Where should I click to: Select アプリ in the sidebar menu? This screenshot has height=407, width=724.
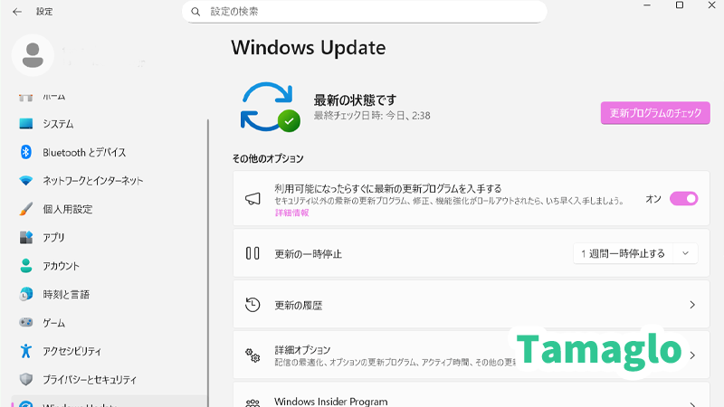tap(53, 238)
